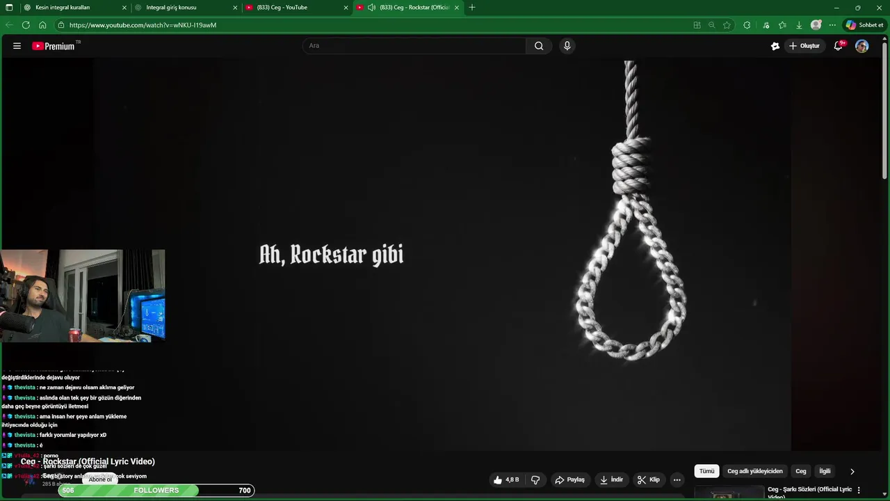Screen dimensions: 890x501
Task: Open a new browser tab
Action: click(472, 8)
